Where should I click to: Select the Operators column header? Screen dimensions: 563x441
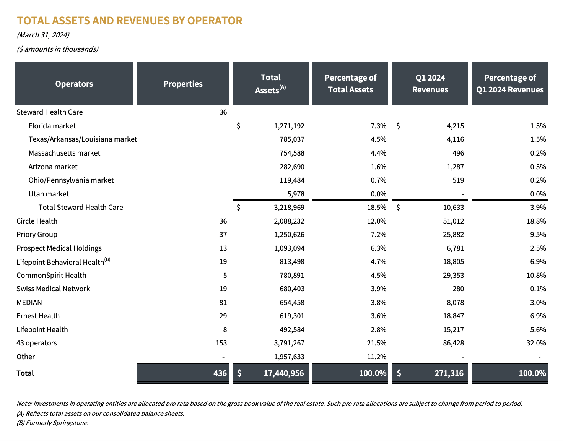pyautogui.click(x=74, y=84)
